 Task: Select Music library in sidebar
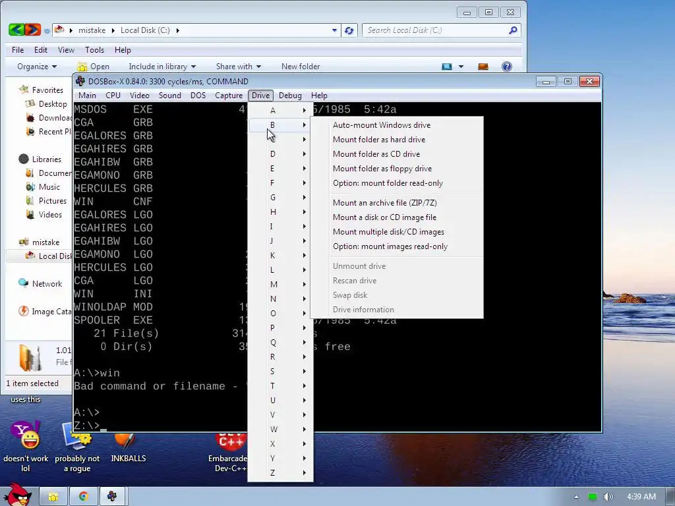[x=49, y=186]
